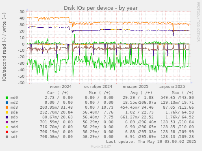Click the '-60' y-axis tick label
Screen dimensions: 202x151
pos(21,83)
